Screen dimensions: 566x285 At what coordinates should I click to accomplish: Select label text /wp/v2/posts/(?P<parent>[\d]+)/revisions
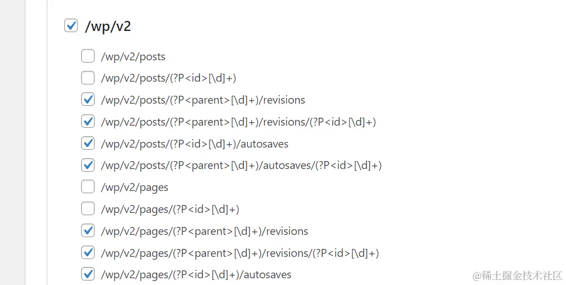[203, 100]
